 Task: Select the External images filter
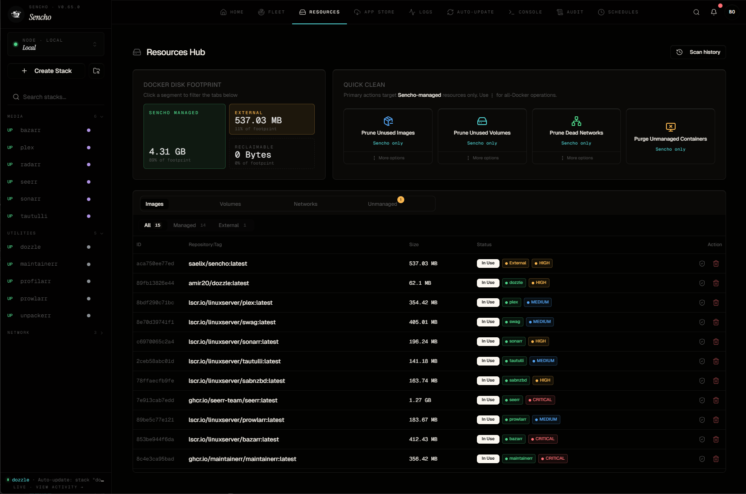(x=232, y=225)
